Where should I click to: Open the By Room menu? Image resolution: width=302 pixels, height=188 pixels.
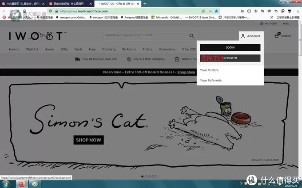click(129, 49)
